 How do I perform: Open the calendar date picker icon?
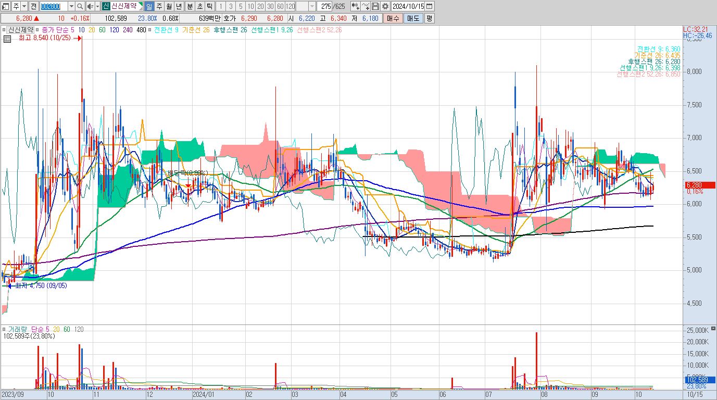[x=430, y=6]
